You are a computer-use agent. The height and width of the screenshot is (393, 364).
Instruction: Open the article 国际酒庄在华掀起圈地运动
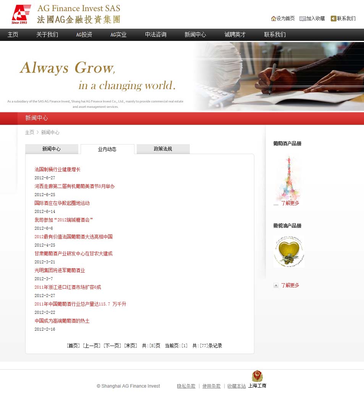[x=62, y=203]
